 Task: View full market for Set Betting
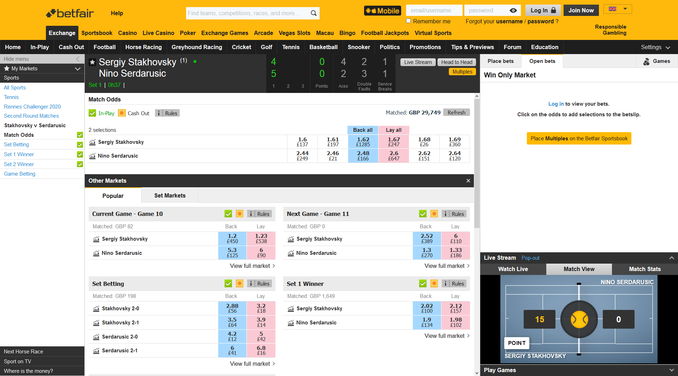coord(252,364)
